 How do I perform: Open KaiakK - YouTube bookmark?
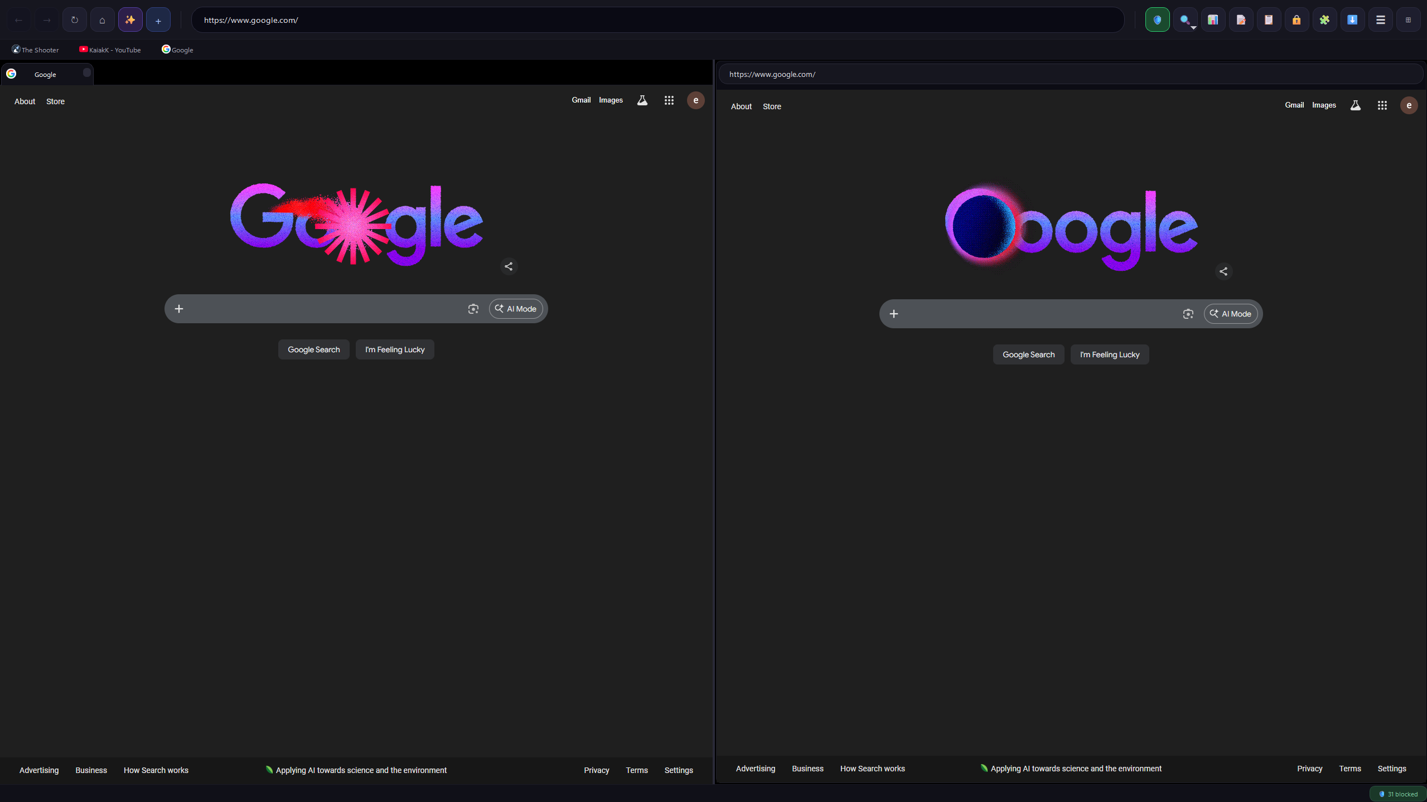pyautogui.click(x=110, y=50)
